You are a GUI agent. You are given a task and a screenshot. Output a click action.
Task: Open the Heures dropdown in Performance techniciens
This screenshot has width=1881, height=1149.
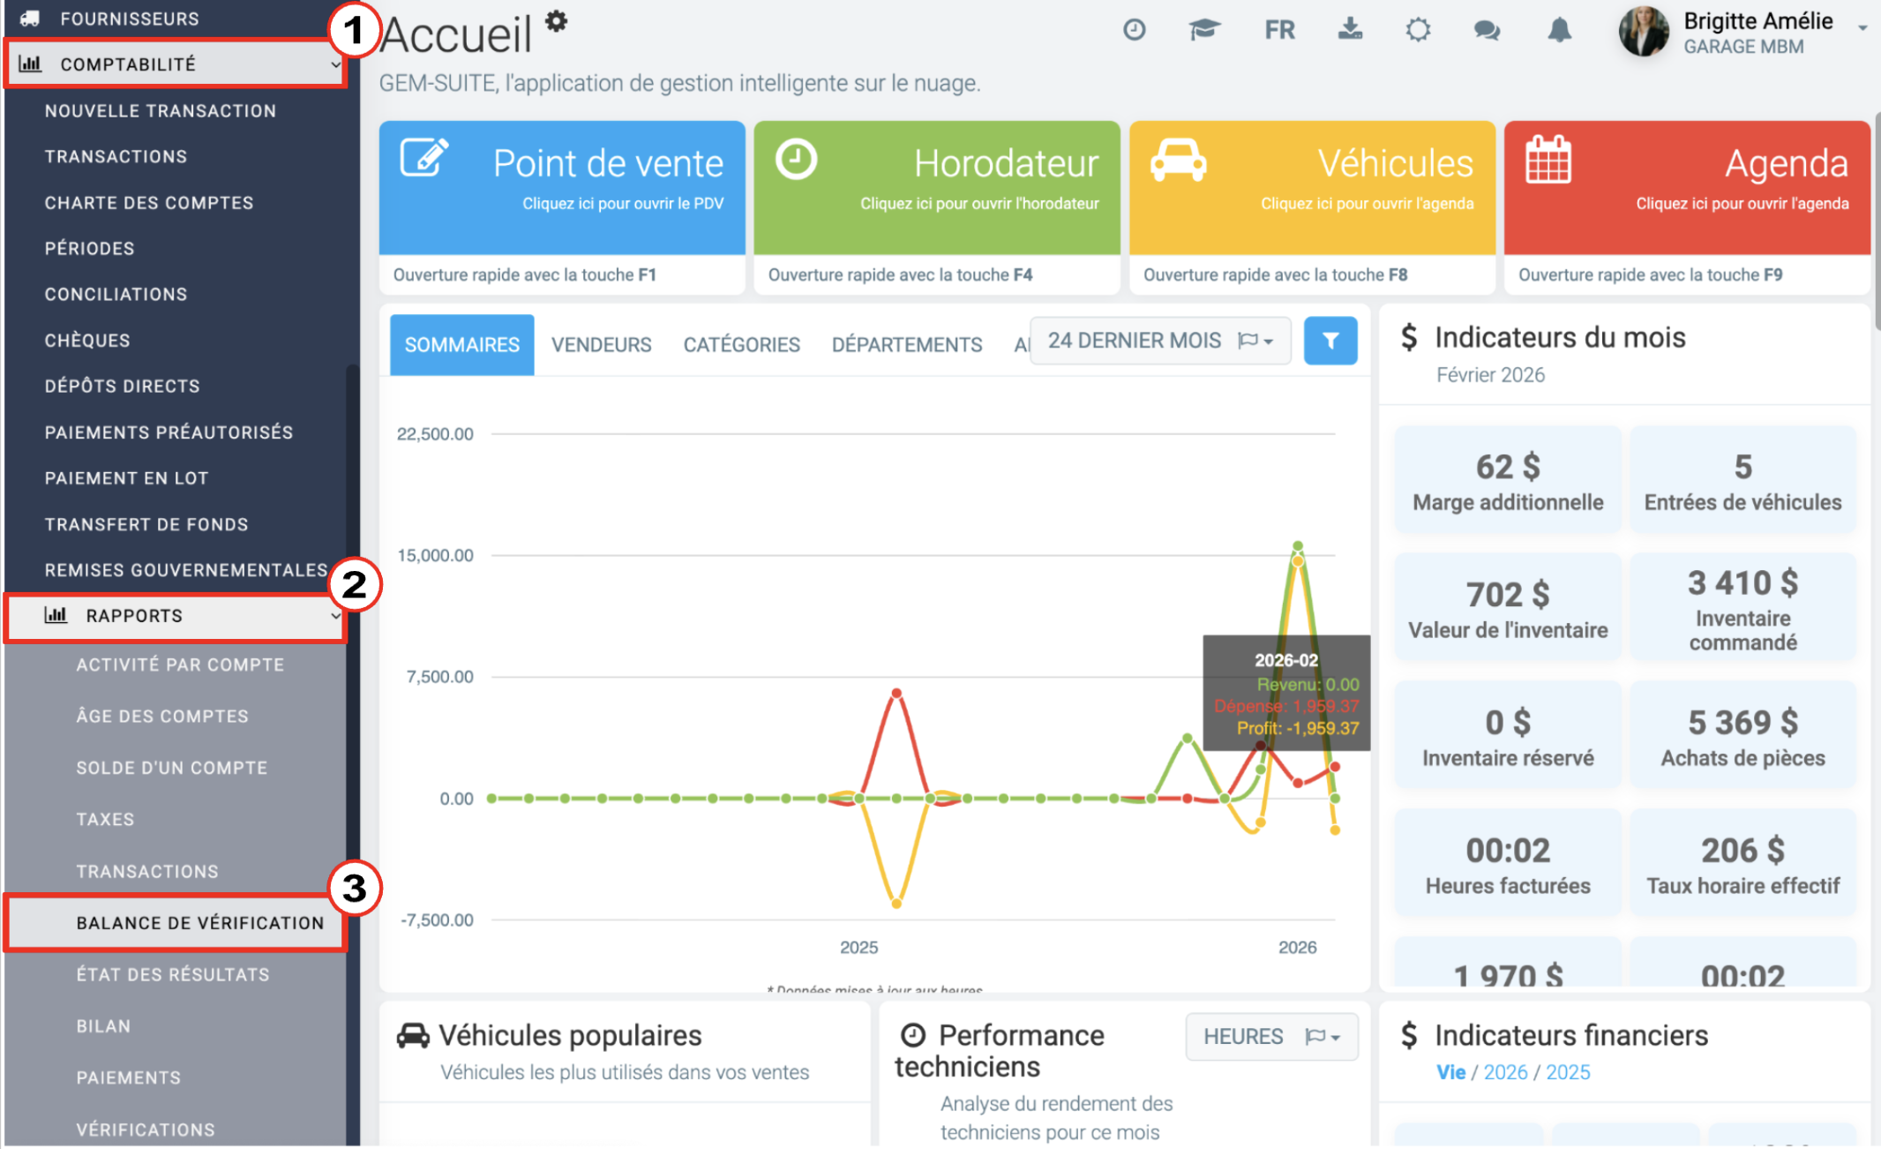1271,1036
